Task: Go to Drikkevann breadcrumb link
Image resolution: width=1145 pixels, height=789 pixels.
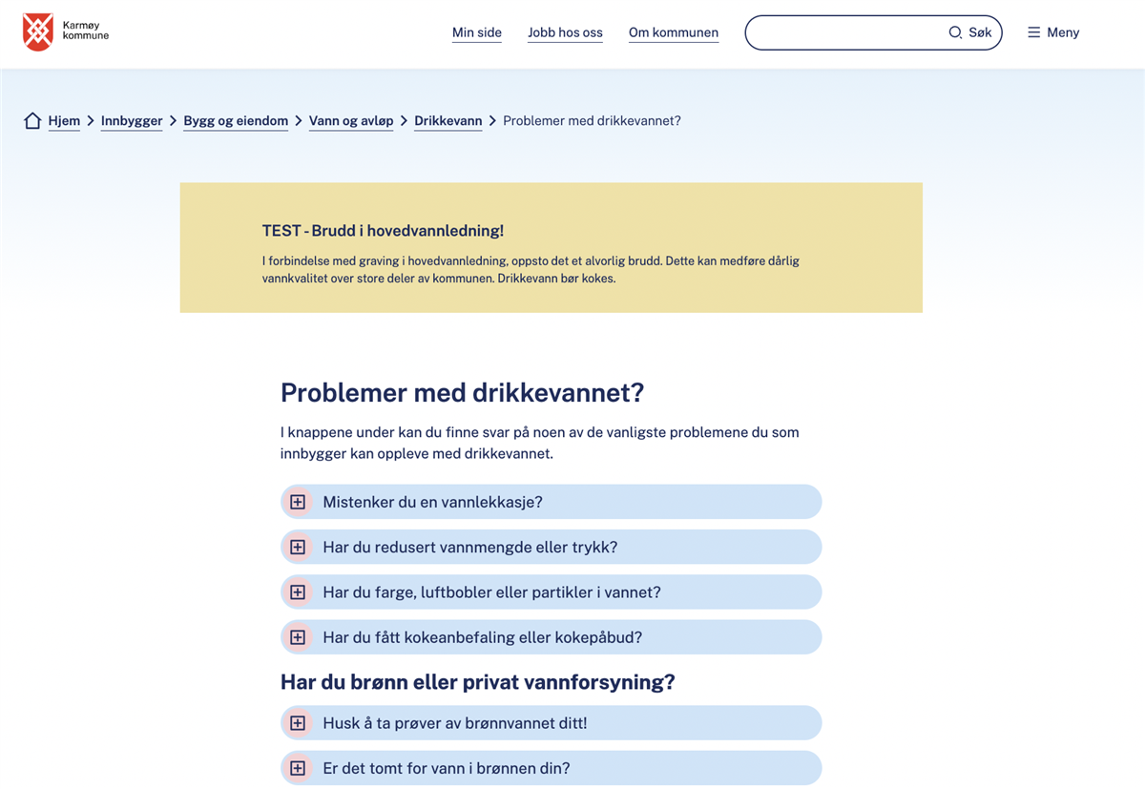Action: tap(448, 121)
